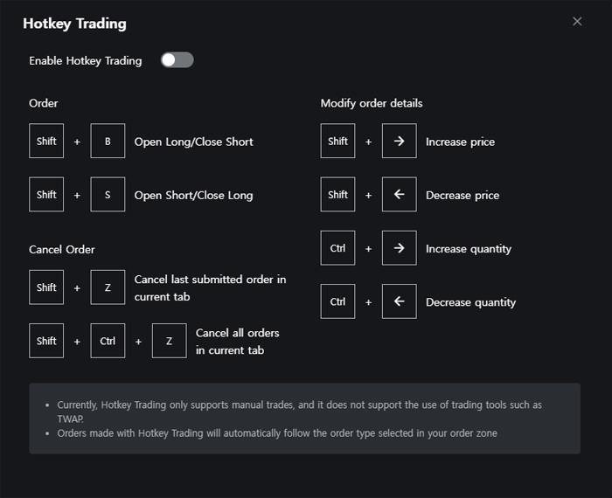Click the Ctrl key beside Decrease quantity
612x498 pixels.
337,302
